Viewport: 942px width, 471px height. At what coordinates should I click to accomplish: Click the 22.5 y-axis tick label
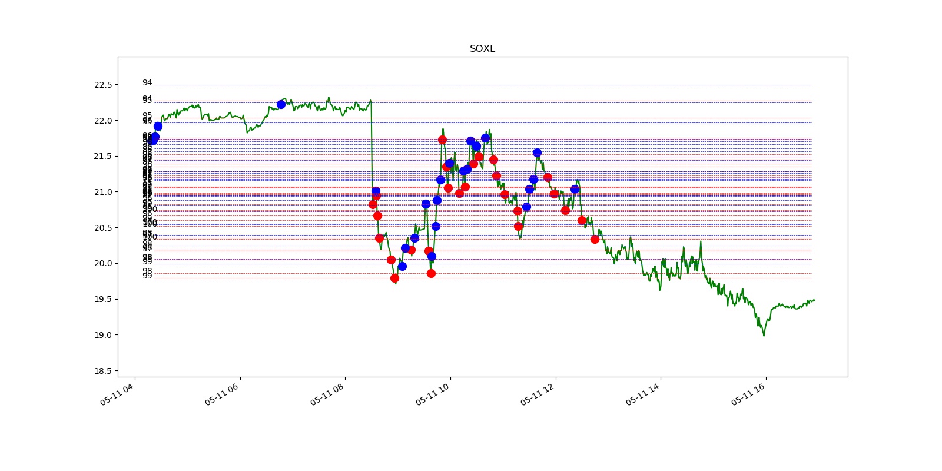point(102,85)
